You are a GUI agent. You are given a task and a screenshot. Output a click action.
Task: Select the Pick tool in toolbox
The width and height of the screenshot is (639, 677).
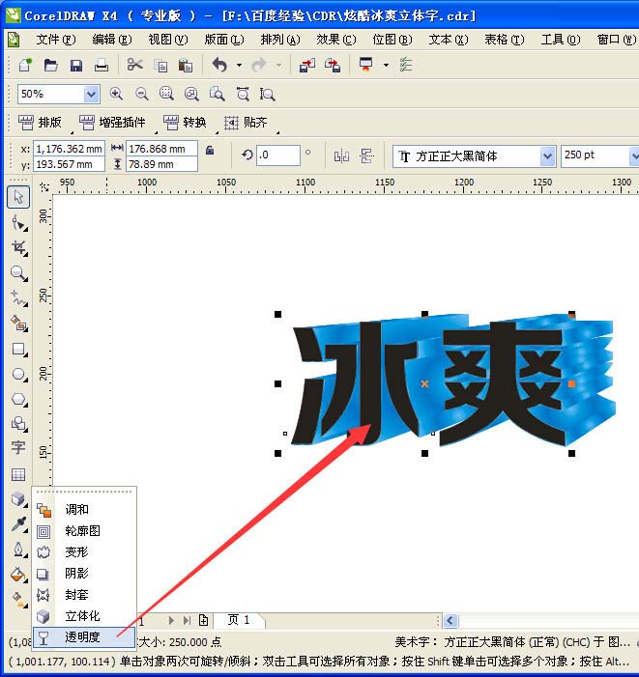click(x=18, y=197)
